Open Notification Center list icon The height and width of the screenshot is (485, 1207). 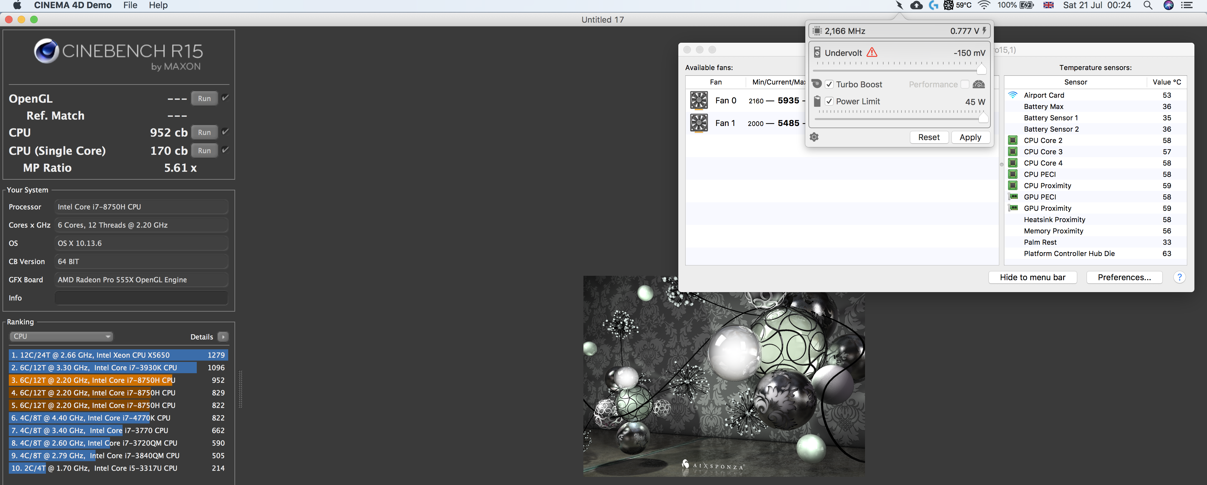tap(1187, 5)
